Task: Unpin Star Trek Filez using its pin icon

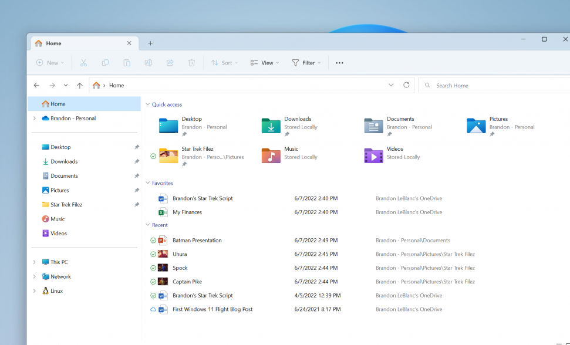Action: [x=137, y=204]
